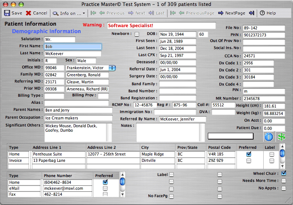Click the NextPage button label
This screenshot has width=293, height=205.
point(235,13)
